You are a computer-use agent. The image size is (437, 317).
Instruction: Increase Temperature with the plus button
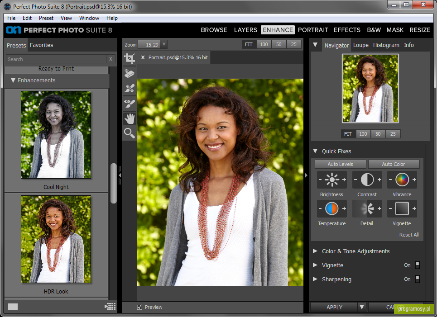(x=344, y=208)
